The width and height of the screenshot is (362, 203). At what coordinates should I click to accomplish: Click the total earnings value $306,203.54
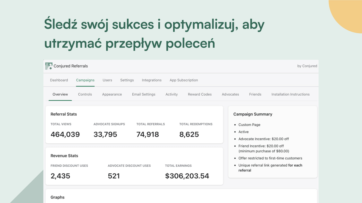187,176
